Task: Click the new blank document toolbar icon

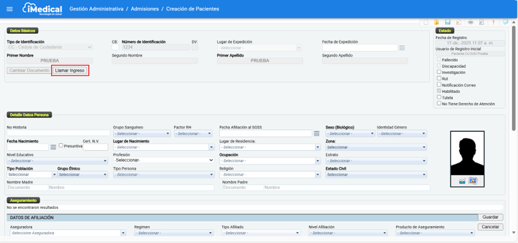Action: pyautogui.click(x=426, y=22)
